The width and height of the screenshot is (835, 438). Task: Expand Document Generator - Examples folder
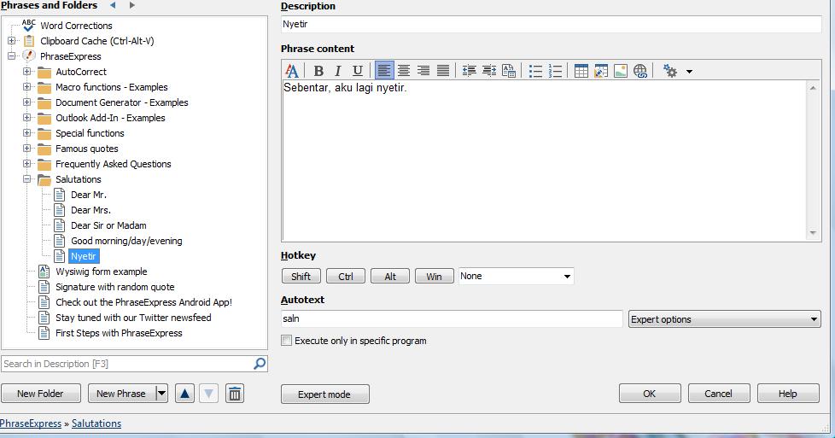pyautogui.click(x=26, y=102)
